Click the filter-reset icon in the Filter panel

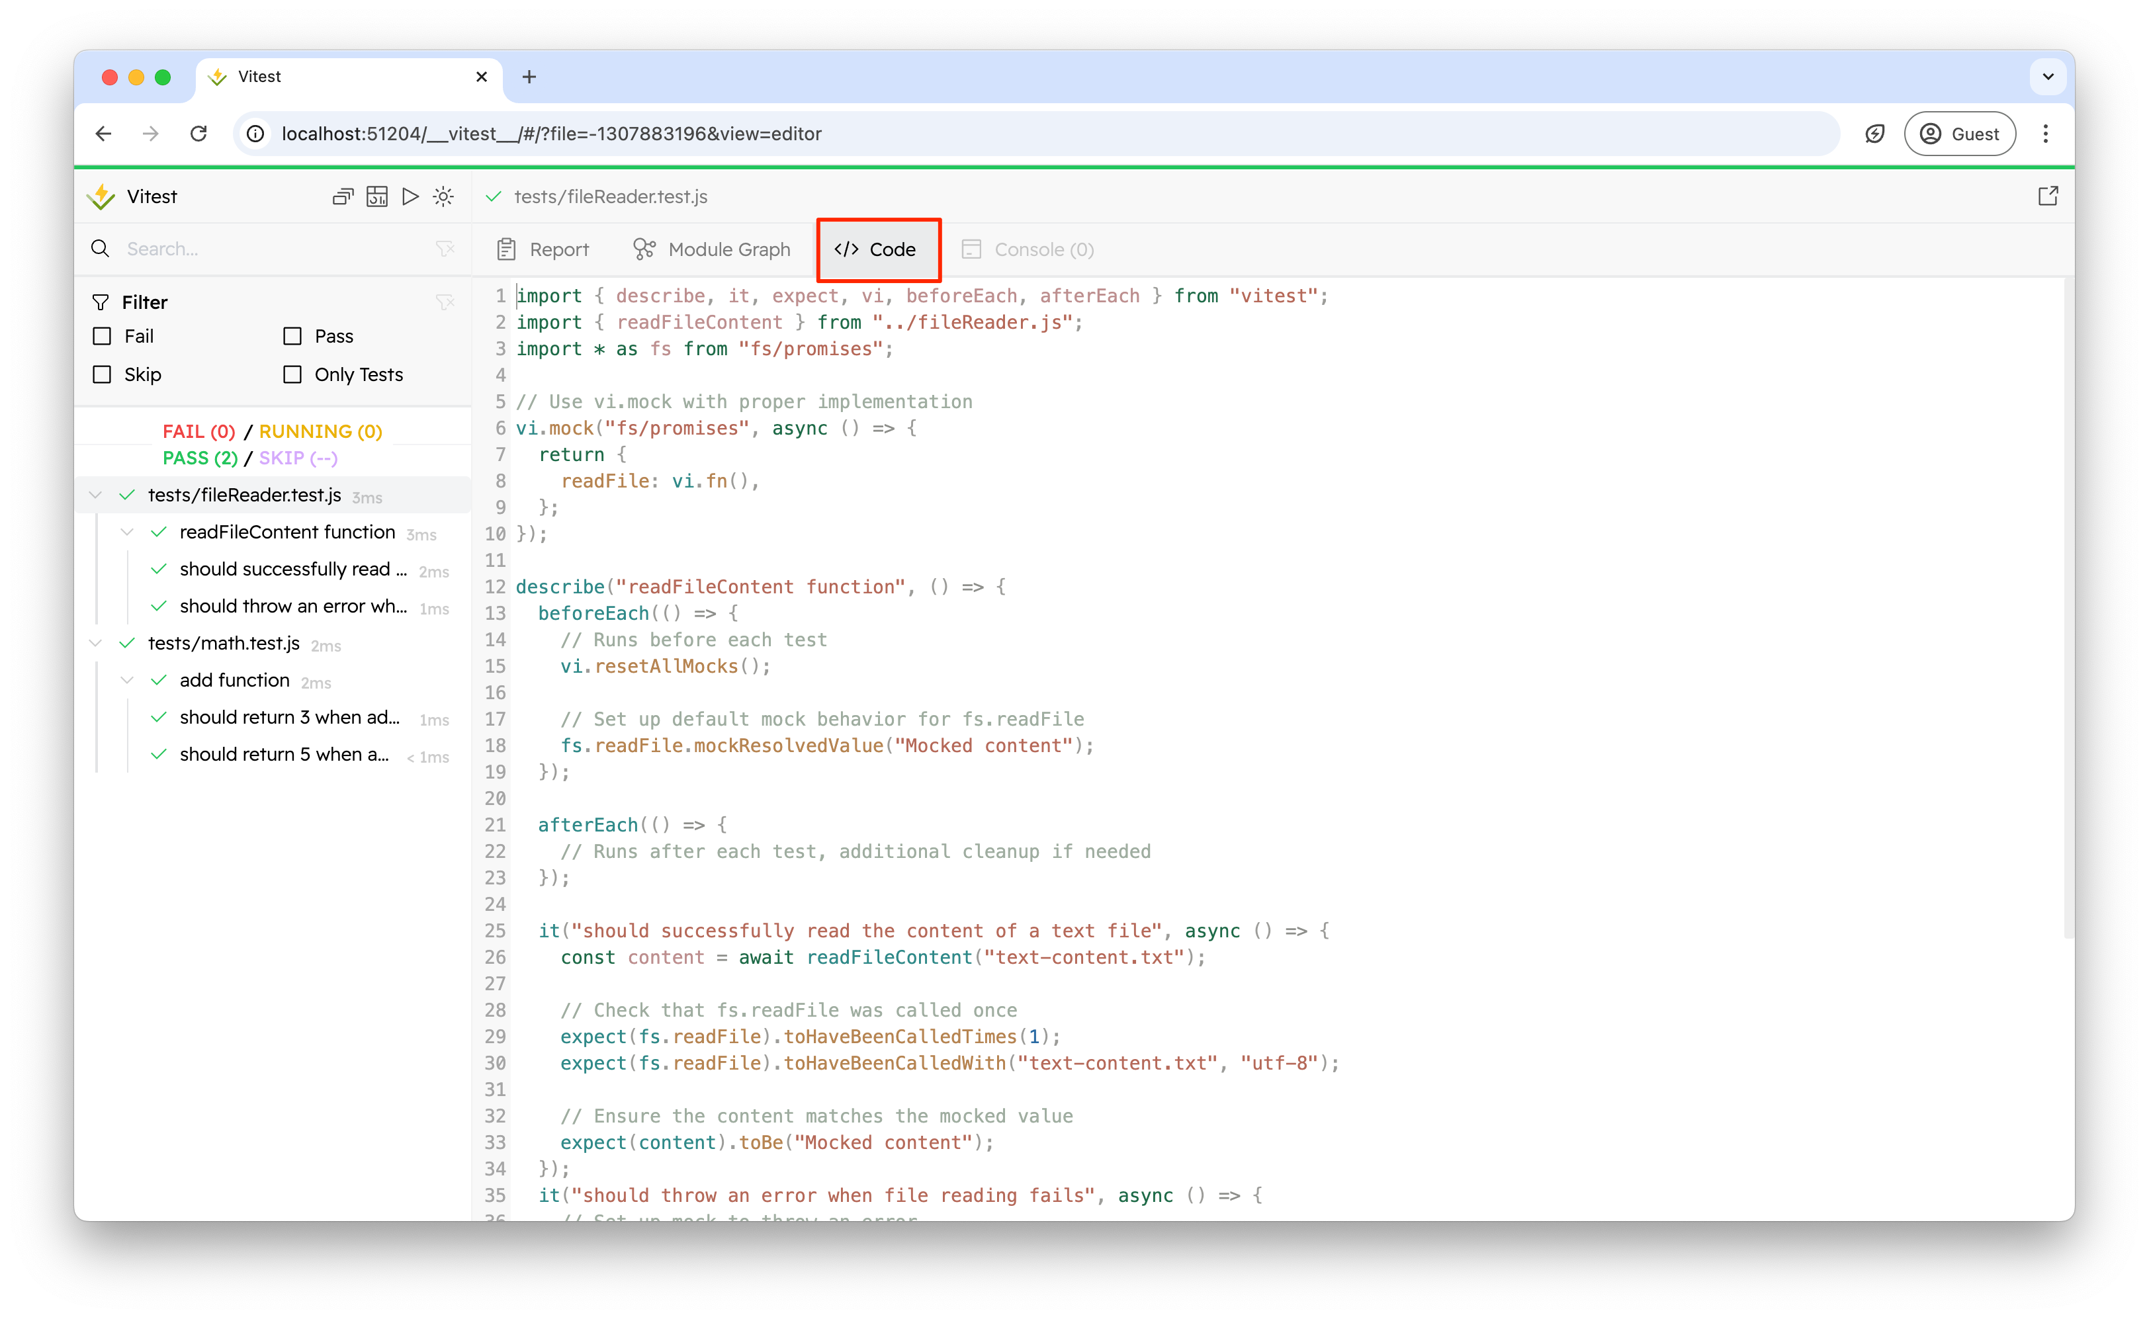click(446, 302)
